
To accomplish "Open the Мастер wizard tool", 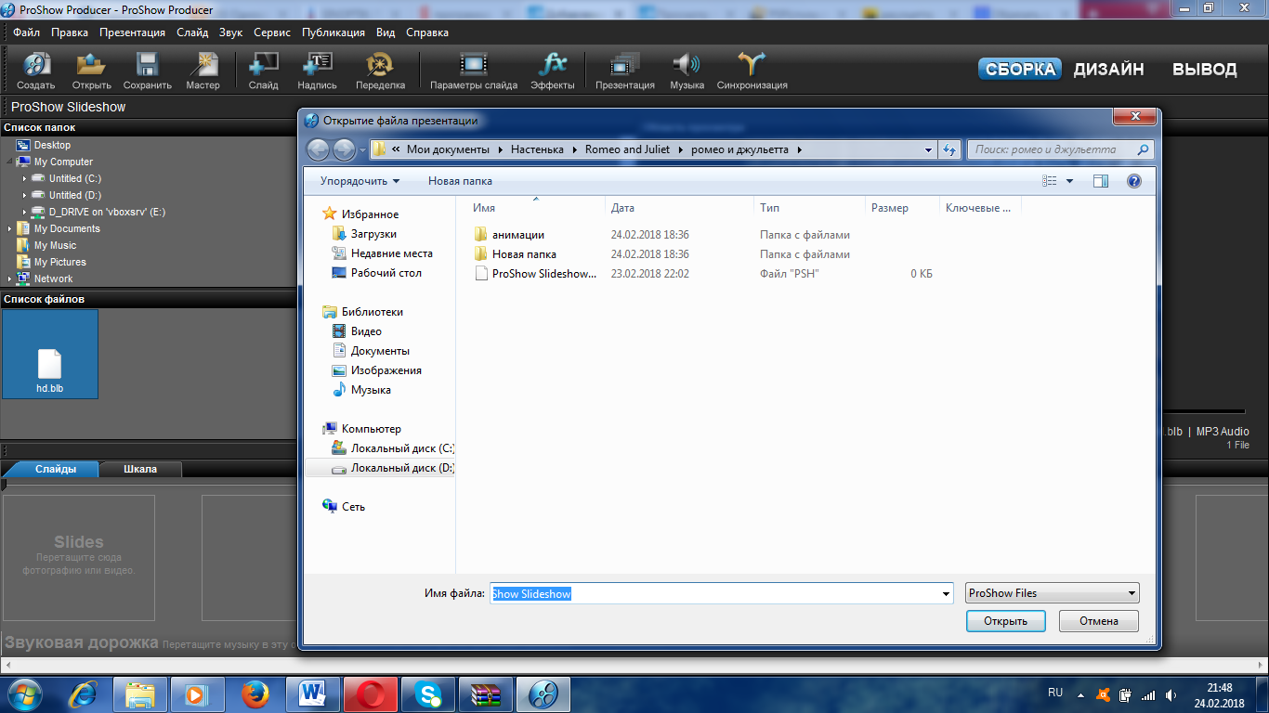I will tap(203, 65).
